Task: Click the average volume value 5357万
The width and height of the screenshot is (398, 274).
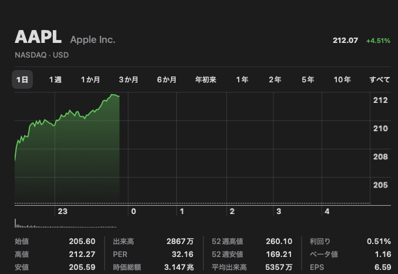Action: pos(279,267)
